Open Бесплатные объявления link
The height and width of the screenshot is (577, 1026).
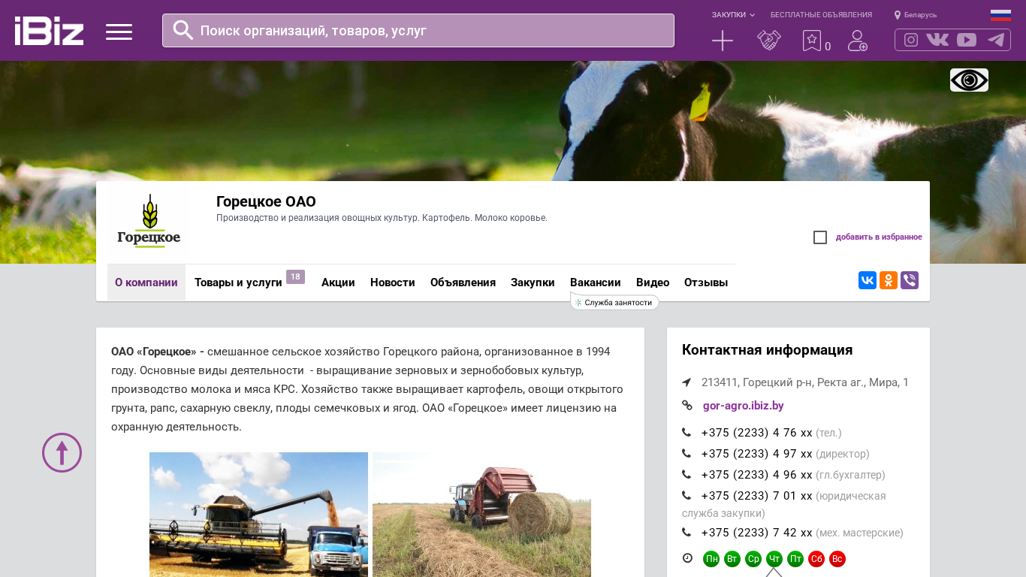[x=821, y=15]
